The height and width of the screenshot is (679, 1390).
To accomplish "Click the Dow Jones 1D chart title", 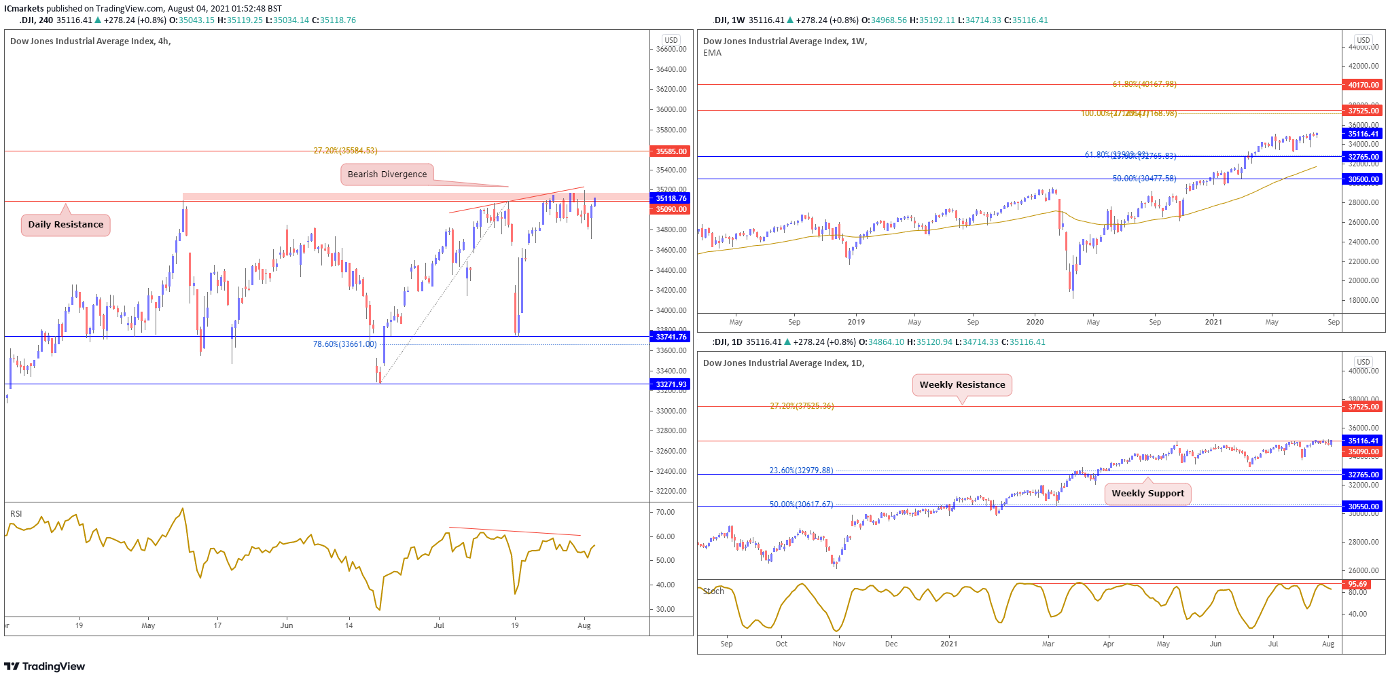I will coord(783,363).
